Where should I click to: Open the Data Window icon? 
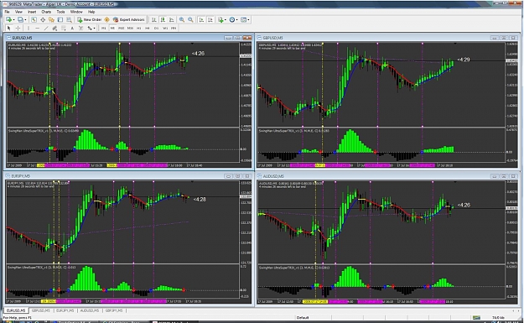(x=43, y=20)
